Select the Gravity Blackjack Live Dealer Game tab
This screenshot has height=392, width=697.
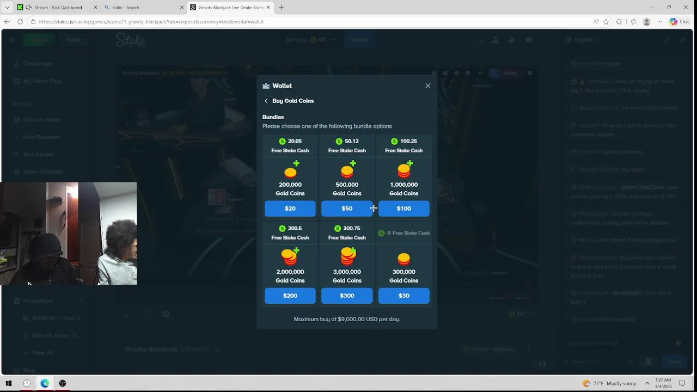(x=230, y=8)
